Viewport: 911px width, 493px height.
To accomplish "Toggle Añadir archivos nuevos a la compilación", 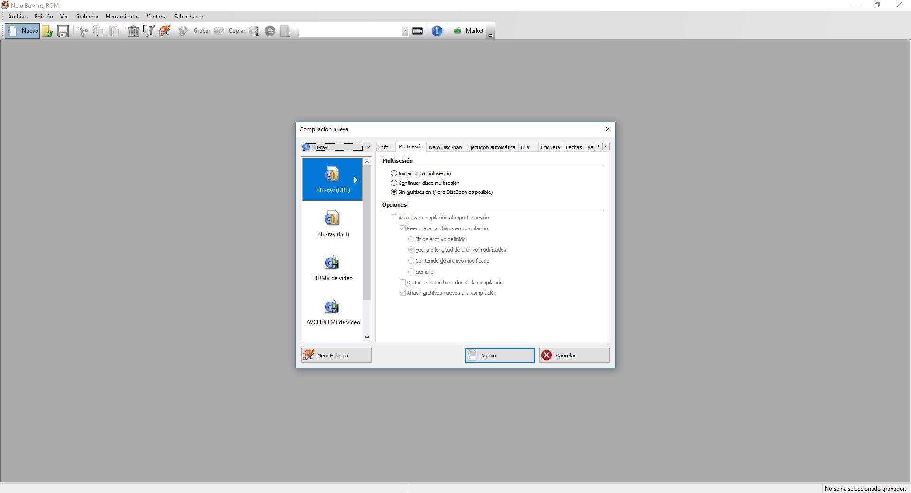I will click(x=448, y=293).
